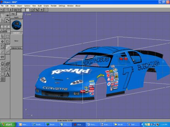Click the Copy icon in top toolbar
Image resolution: width=170 pixels, height=127 pixels.
coord(15,10)
